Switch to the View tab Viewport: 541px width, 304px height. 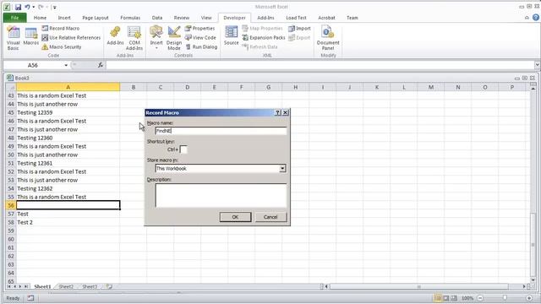click(x=206, y=18)
